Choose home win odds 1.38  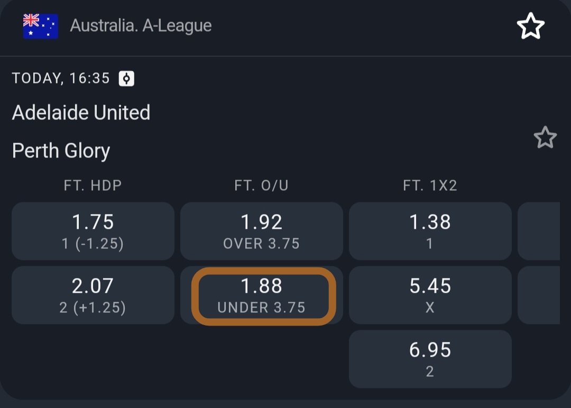click(430, 231)
